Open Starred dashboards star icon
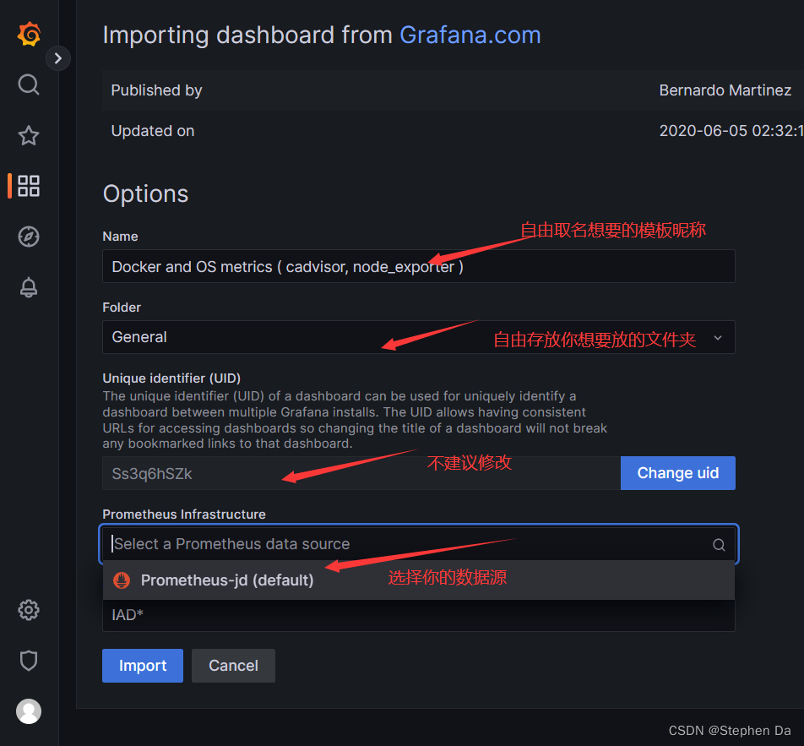 click(x=29, y=135)
